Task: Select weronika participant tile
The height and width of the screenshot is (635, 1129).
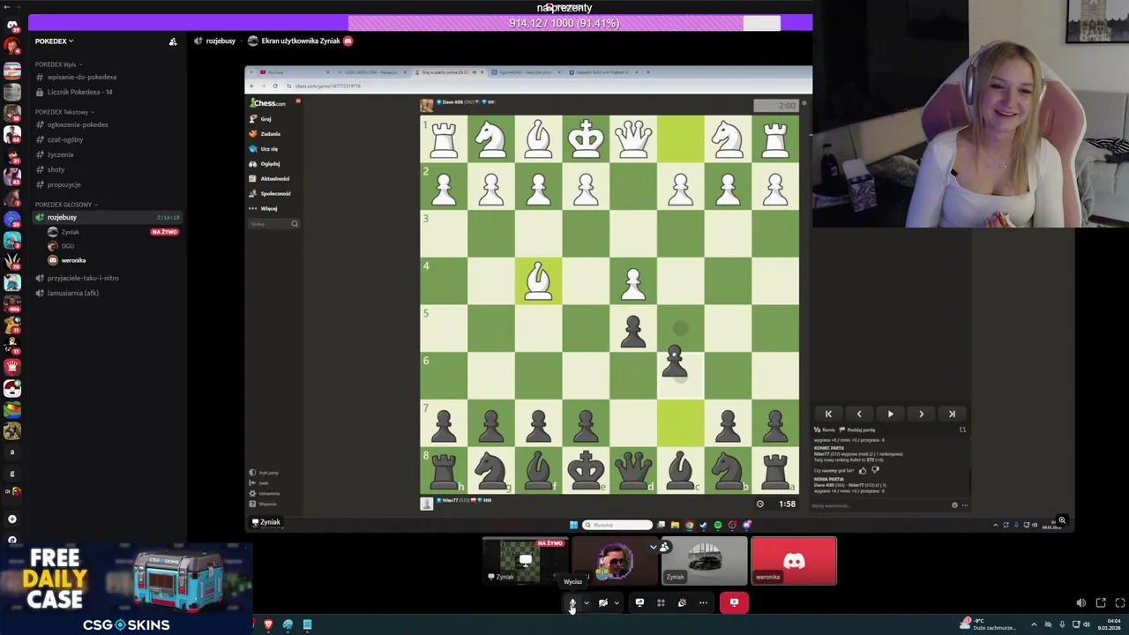Action: click(x=794, y=561)
